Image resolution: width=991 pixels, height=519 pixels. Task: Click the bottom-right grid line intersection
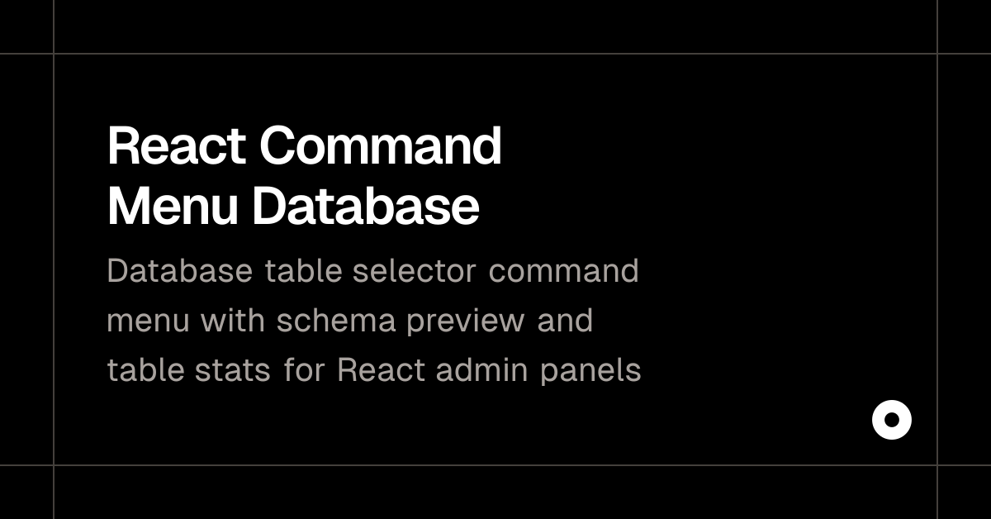coord(937,465)
